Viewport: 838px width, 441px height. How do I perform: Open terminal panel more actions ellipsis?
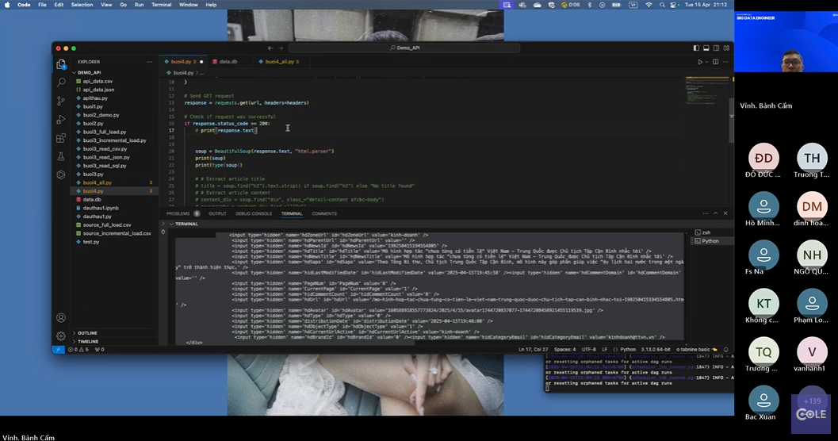tap(706, 213)
